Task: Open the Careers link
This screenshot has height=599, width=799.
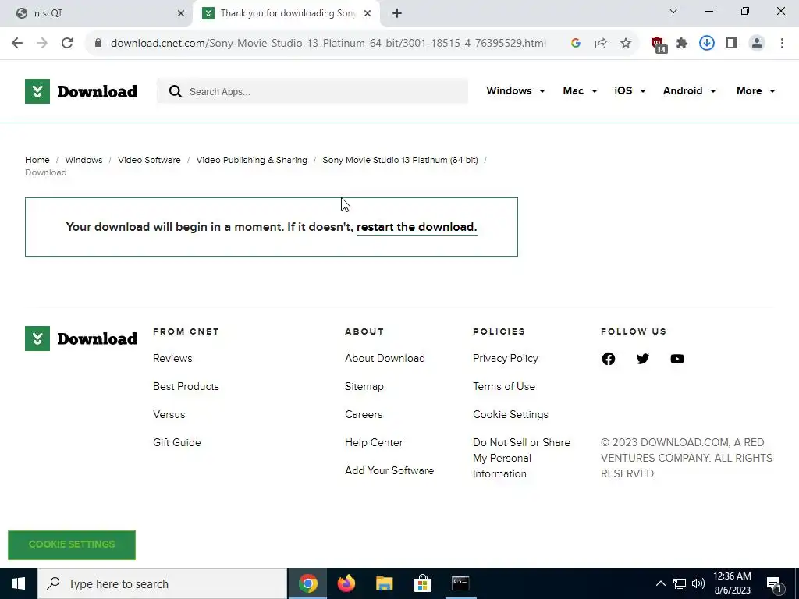Action: point(364,415)
